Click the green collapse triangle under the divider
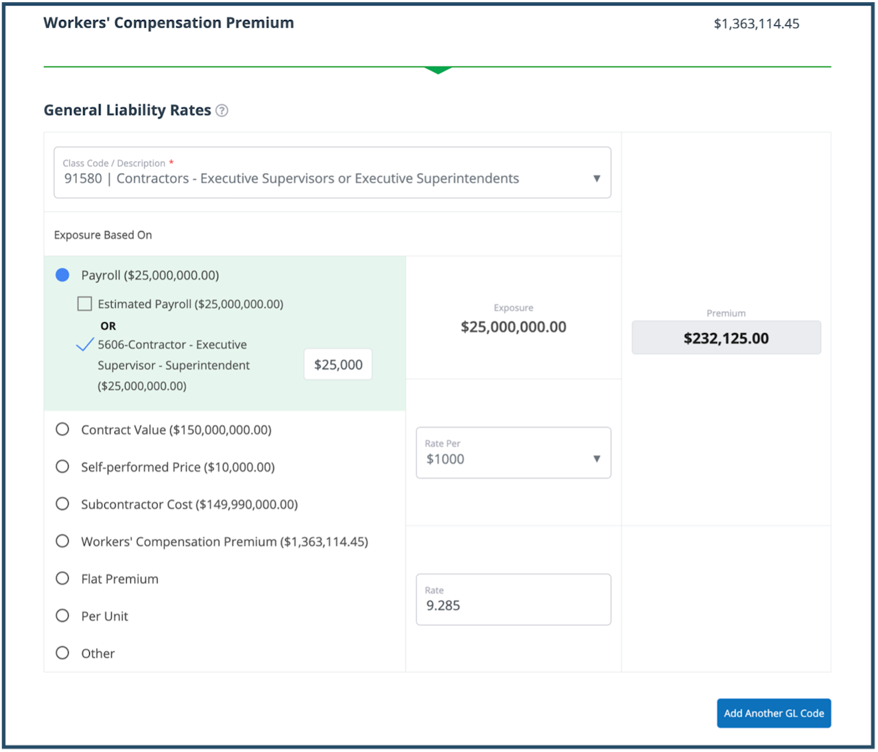This screenshot has width=878, height=752. coord(438,70)
